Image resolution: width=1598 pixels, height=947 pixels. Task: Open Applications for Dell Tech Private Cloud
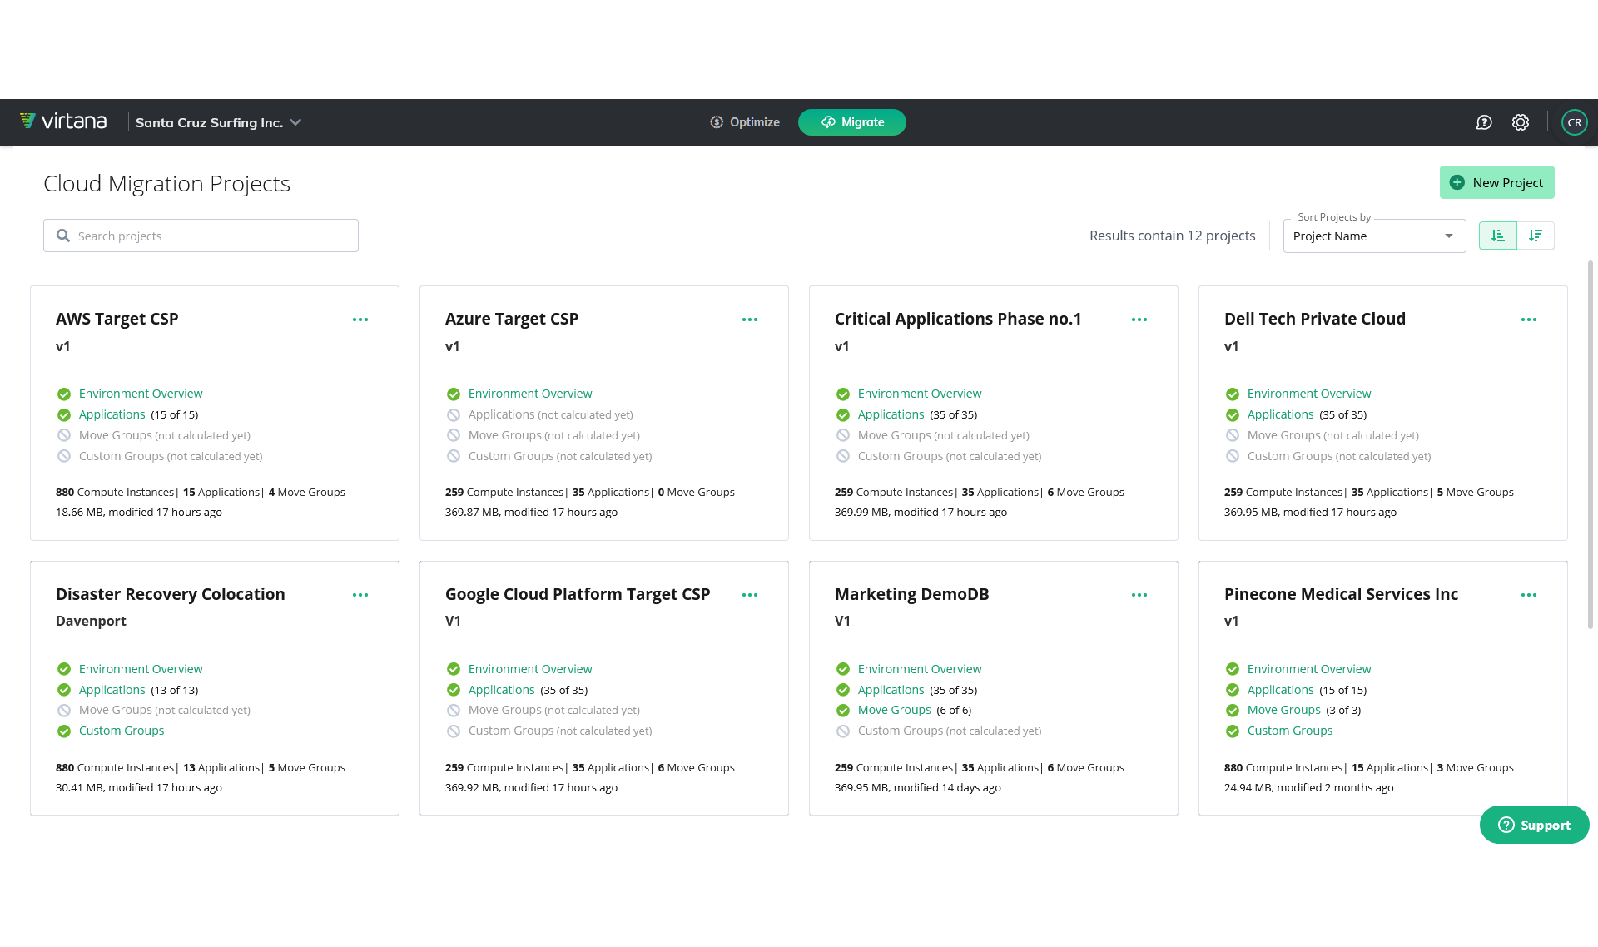[1280, 414]
